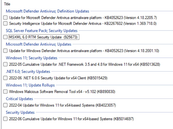Tick the .NET 6.0.6 Security Update KB5015429 checkbox
Viewport: 173px width, 129px height.
click(x=6, y=78)
